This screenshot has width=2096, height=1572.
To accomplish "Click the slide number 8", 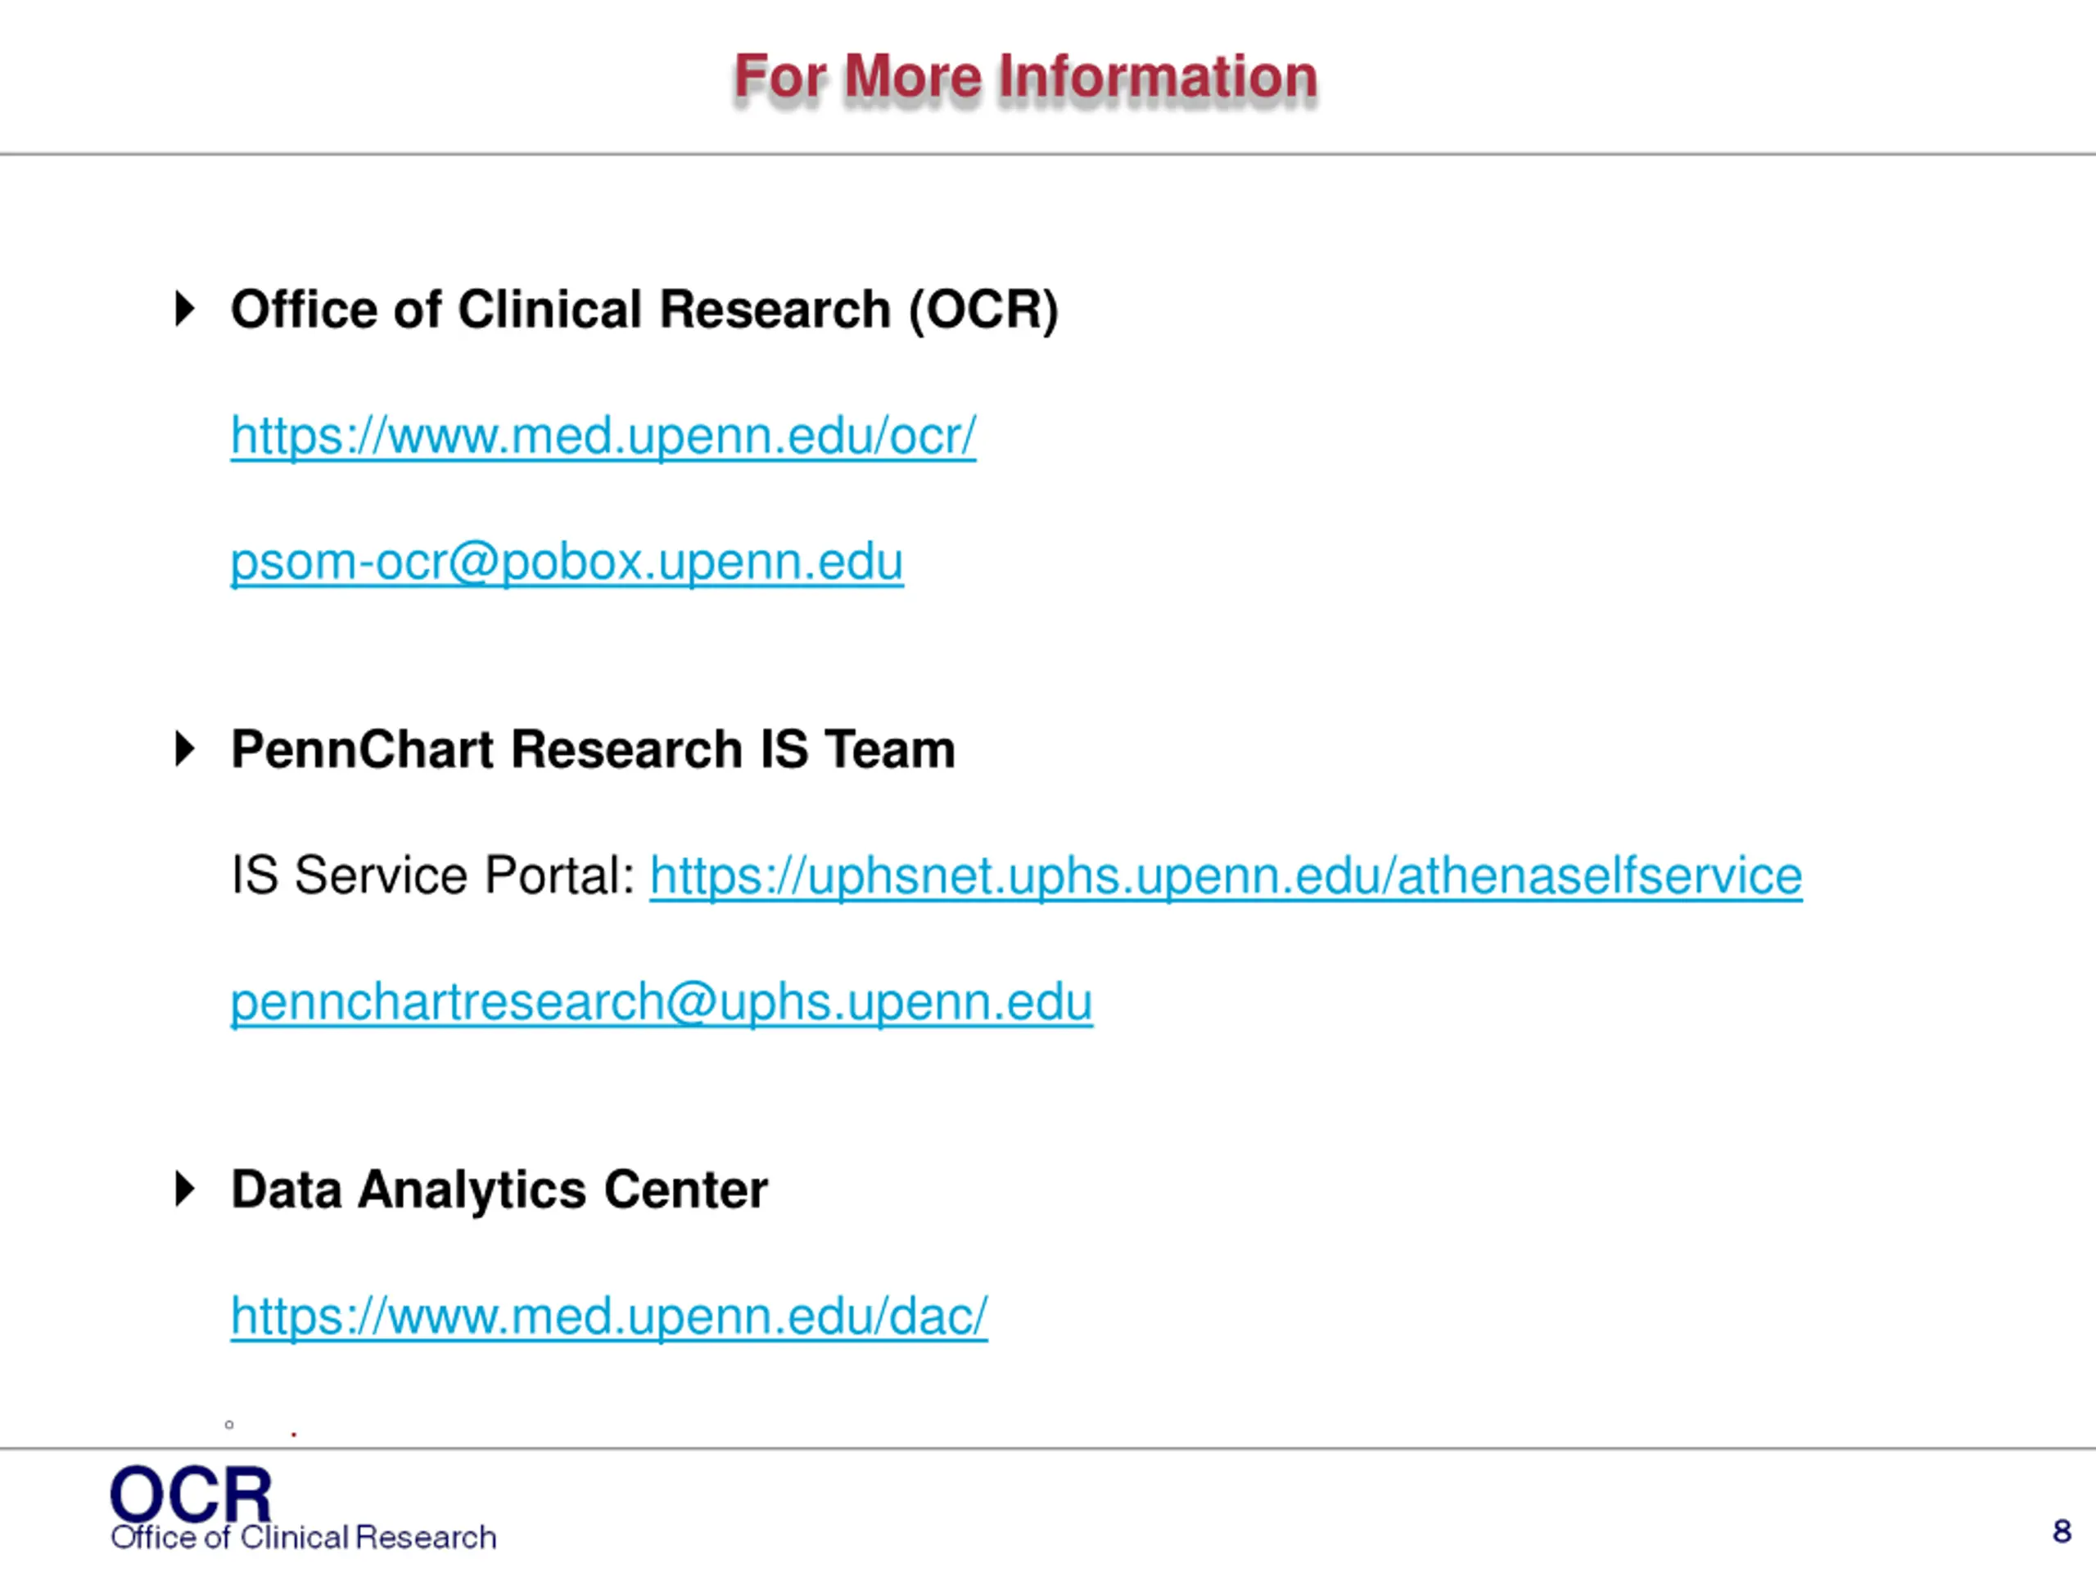I will point(2062,1531).
